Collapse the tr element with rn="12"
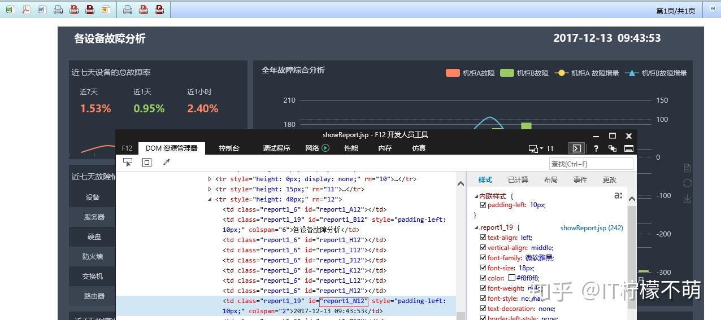The width and height of the screenshot is (721, 320). [210, 199]
